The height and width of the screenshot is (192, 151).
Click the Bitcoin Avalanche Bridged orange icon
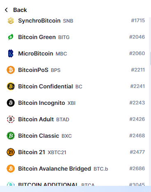(11, 169)
